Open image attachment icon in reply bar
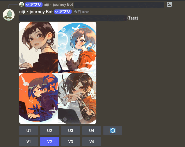 (x=169, y=4)
